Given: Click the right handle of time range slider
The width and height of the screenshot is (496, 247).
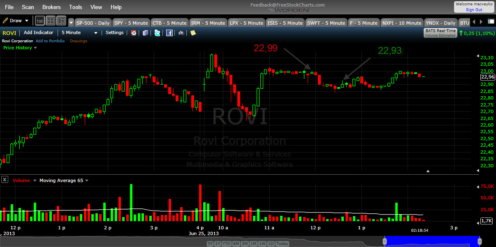Looking at the screenshot, I should click(x=479, y=241).
